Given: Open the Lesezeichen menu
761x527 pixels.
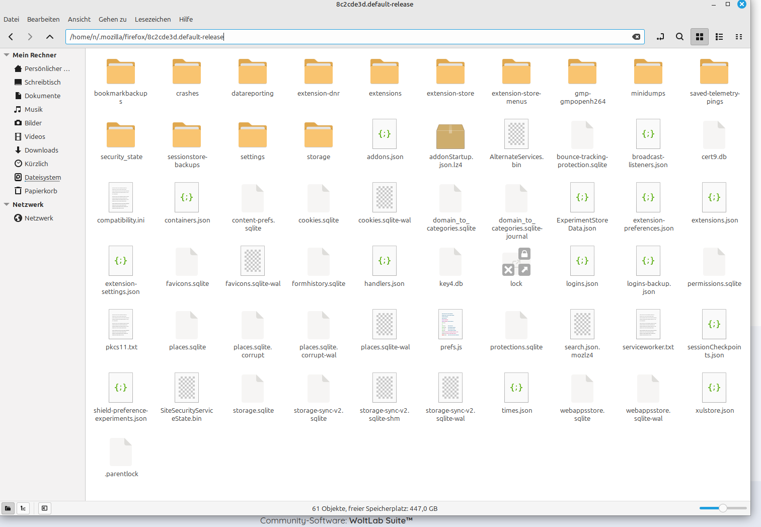Looking at the screenshot, I should click(x=153, y=19).
